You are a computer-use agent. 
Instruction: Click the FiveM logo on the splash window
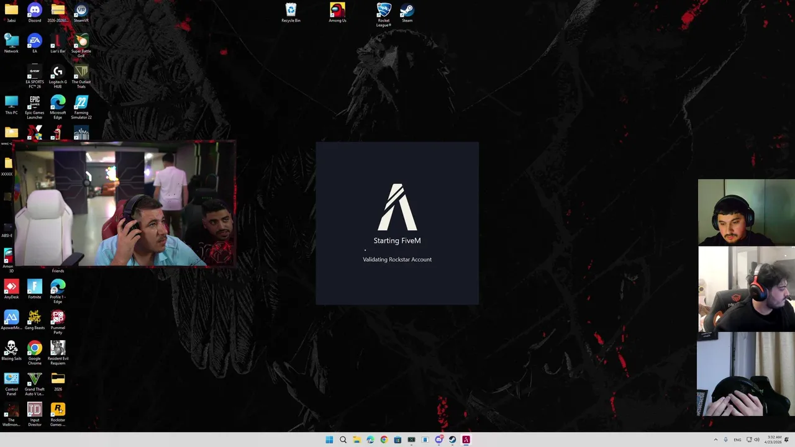[397, 207]
